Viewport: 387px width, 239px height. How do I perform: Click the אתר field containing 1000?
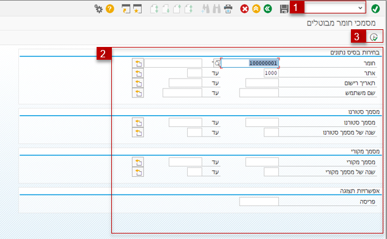(271, 73)
